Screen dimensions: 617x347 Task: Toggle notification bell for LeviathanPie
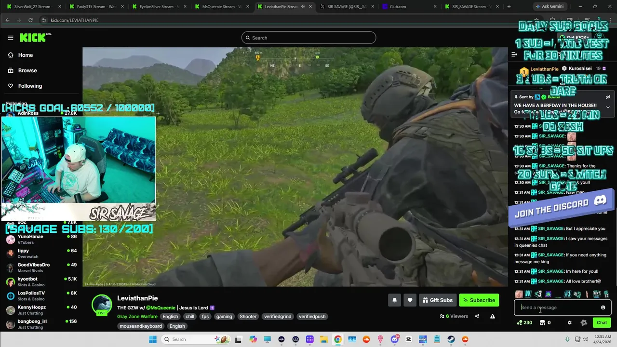tap(394, 300)
